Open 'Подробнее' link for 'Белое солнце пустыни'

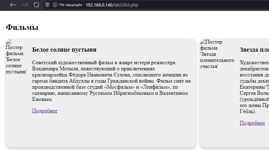45,111
